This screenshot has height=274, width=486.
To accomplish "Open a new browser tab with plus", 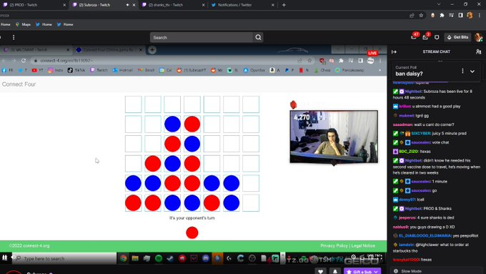I will [x=284, y=5].
